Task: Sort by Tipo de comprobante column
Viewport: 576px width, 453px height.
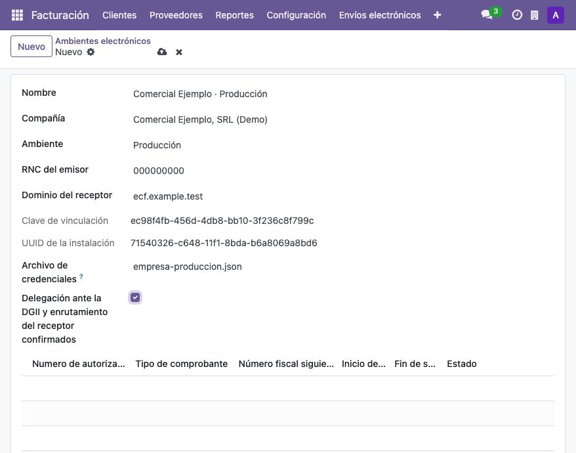Action: [182, 364]
